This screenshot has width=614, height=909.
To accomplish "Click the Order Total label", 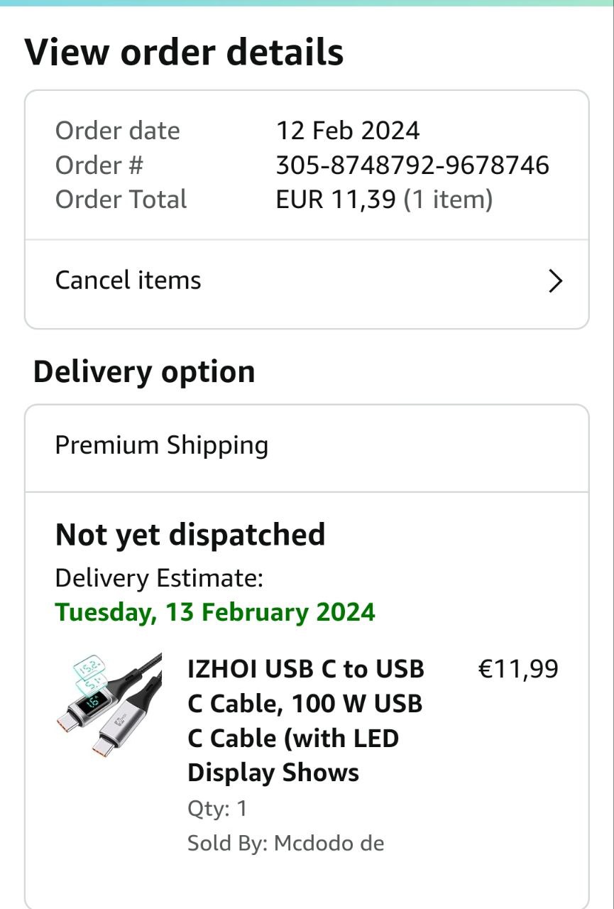I will click(121, 200).
